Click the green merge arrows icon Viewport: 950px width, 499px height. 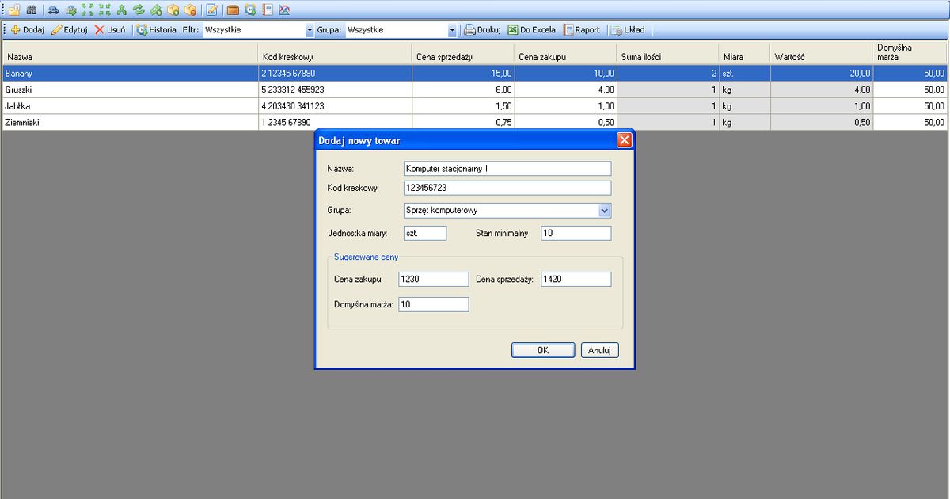point(122,10)
